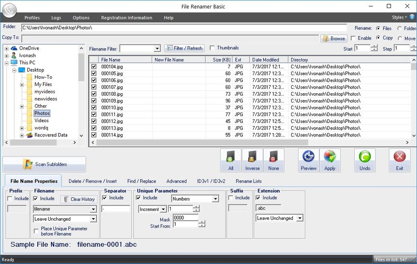Toggle the Prefix Include checkbox

click(10, 198)
